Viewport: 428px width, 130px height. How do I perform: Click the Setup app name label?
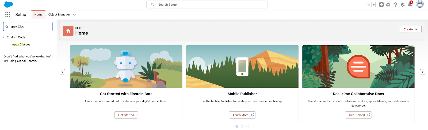(21, 15)
